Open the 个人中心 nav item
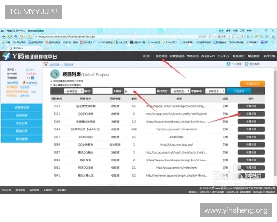Screen dimensions: 277x222 click(x=223, y=56)
